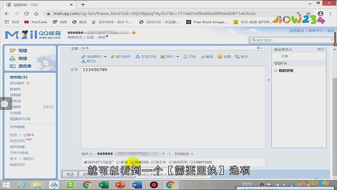Viewport: 337px width, 190px height.
Task: Open the subject field right-side dropdown
Action: 260,48
